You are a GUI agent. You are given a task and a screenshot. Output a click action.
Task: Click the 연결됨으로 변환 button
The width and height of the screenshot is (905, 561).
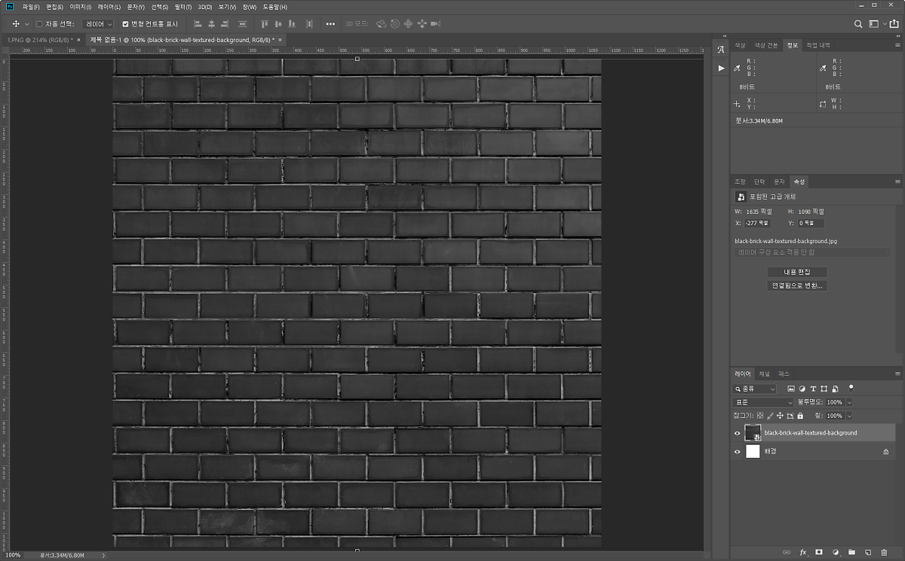pos(797,286)
